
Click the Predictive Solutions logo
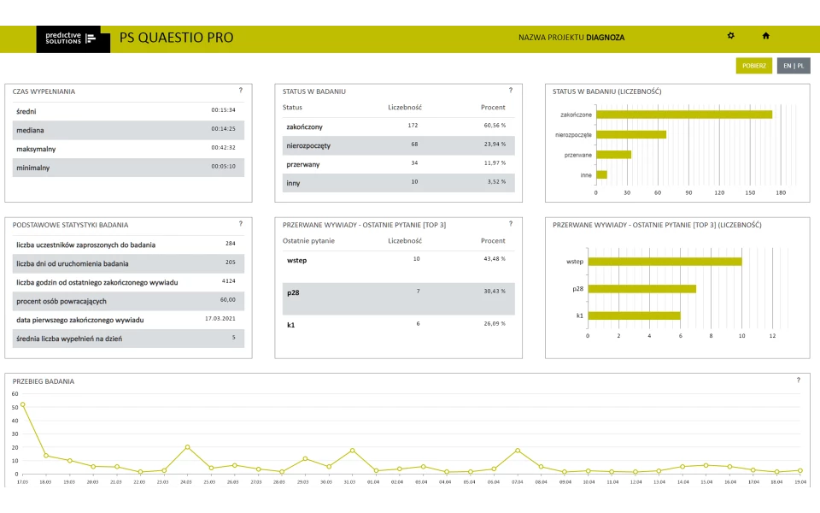[x=73, y=38]
